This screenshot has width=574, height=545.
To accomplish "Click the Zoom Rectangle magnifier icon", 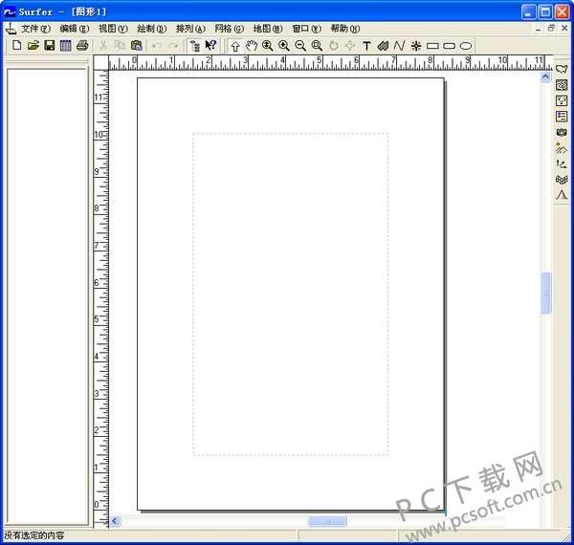I will point(317,46).
